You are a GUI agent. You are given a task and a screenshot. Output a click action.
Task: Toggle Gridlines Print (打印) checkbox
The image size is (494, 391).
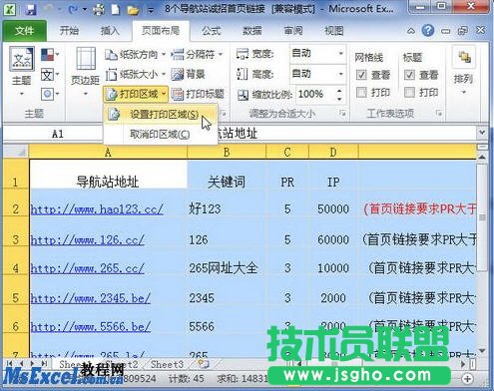coord(361,92)
